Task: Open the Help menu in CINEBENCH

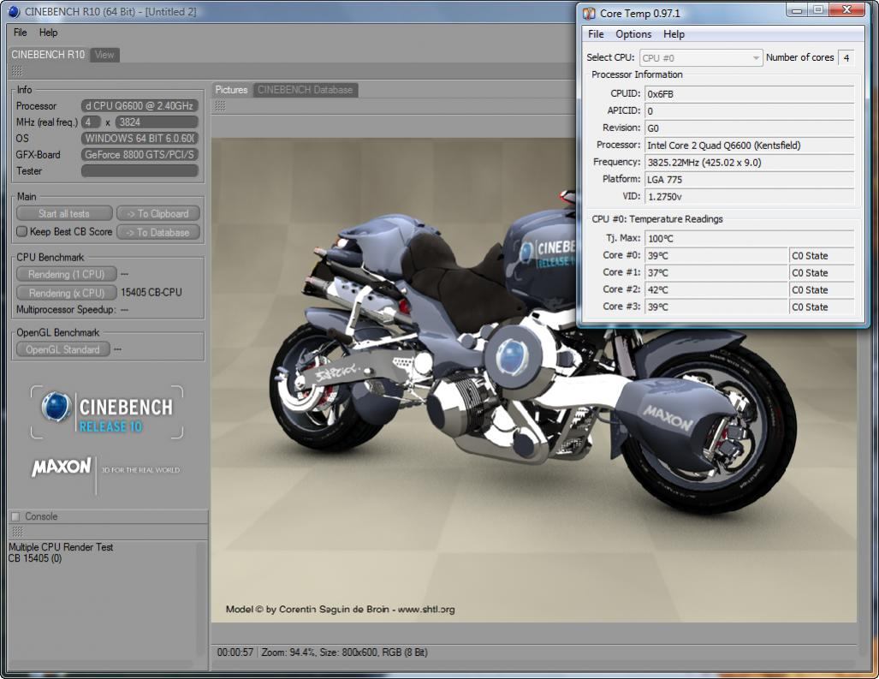Action: (48, 33)
